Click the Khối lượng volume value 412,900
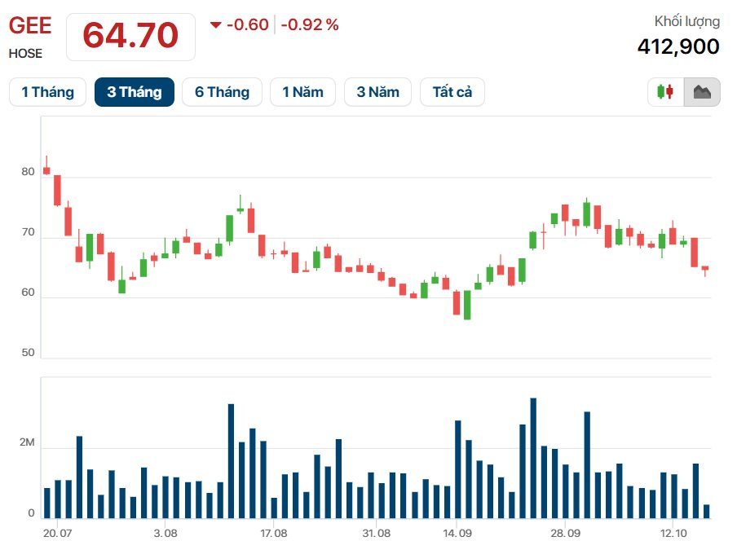The image size is (737, 541). (678, 46)
